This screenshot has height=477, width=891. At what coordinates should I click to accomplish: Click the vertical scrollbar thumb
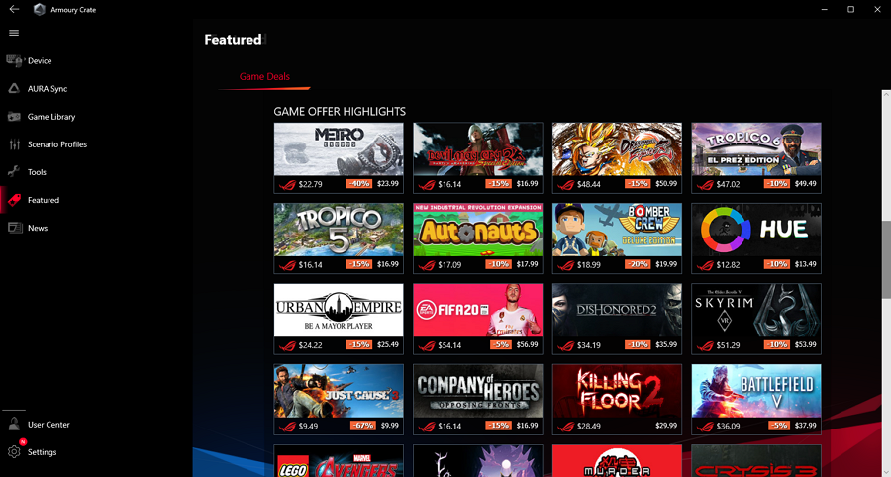pos(886,259)
